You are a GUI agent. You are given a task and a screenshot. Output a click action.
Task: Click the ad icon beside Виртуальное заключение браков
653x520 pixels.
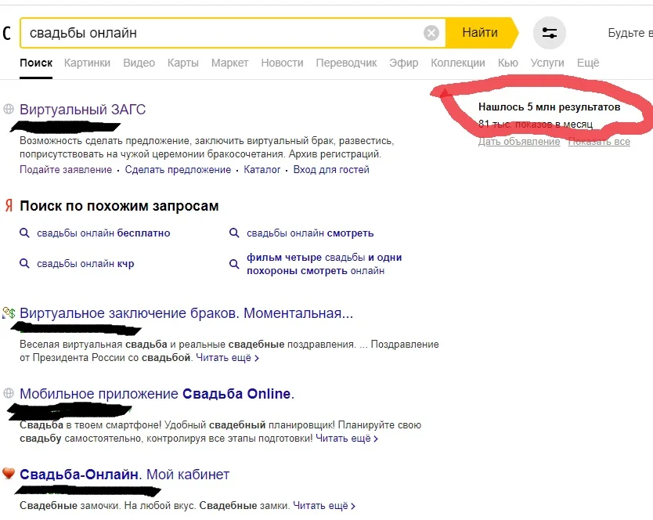[10, 312]
